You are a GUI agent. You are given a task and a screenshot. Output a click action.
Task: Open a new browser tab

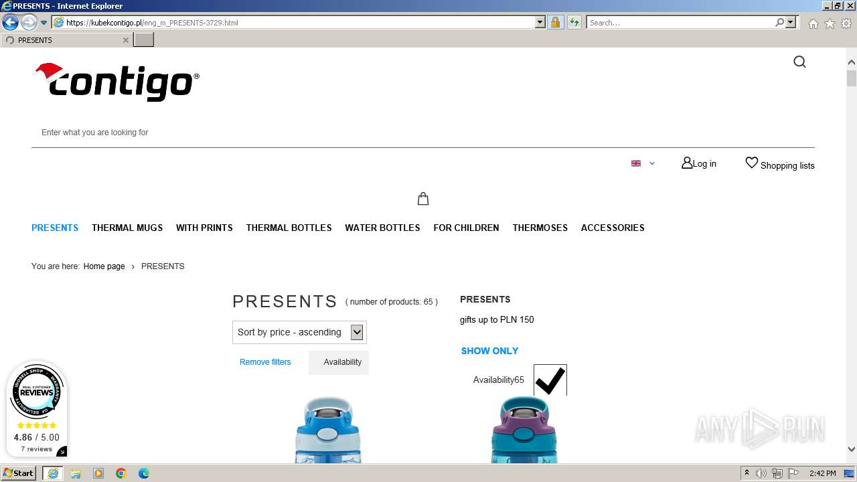143,40
